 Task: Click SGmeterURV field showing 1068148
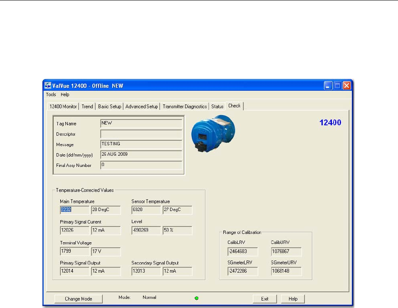click(x=286, y=271)
